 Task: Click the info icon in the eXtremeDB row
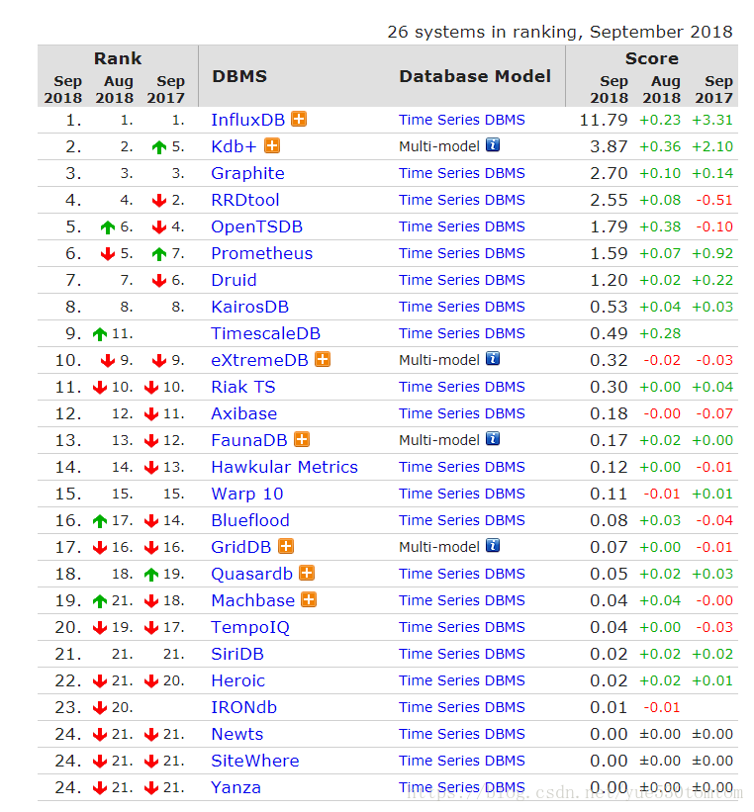(493, 358)
